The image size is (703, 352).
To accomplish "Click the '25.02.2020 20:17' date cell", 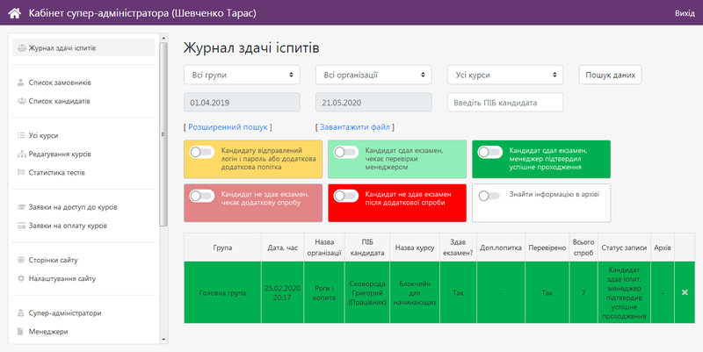I will [x=282, y=293].
